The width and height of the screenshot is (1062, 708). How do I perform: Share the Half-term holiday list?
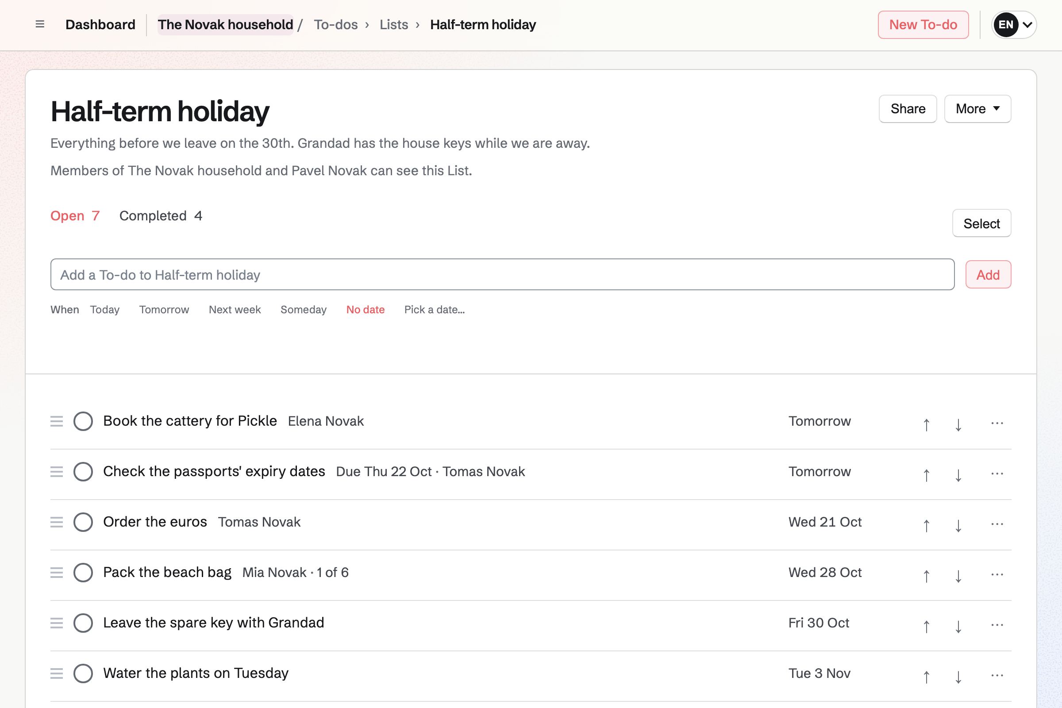click(908, 109)
